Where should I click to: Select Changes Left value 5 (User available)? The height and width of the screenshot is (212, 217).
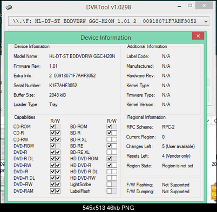tap(178, 146)
